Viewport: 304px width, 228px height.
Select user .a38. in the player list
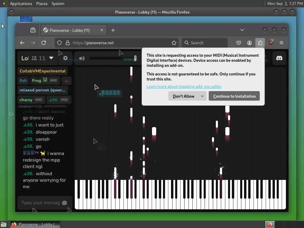pyautogui.click(x=59, y=100)
